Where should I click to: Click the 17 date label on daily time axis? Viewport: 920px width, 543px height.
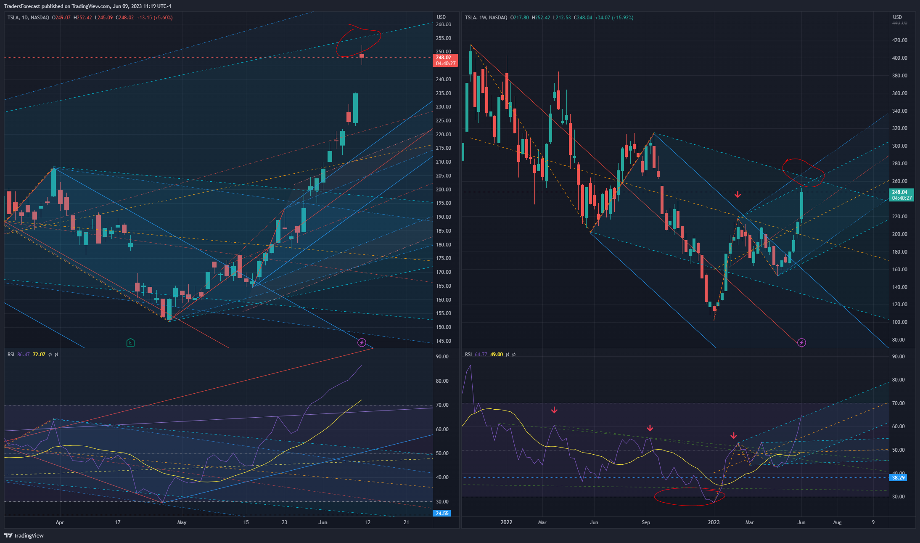pos(118,522)
